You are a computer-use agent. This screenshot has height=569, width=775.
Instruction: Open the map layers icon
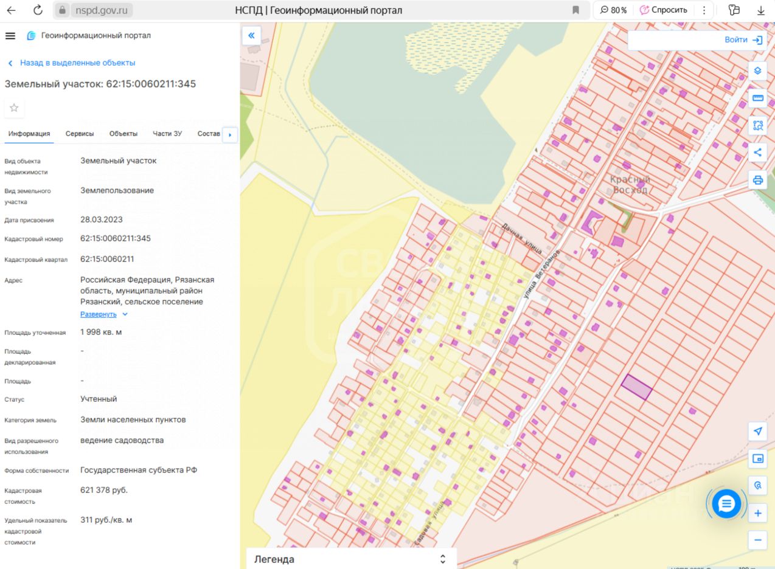point(757,71)
